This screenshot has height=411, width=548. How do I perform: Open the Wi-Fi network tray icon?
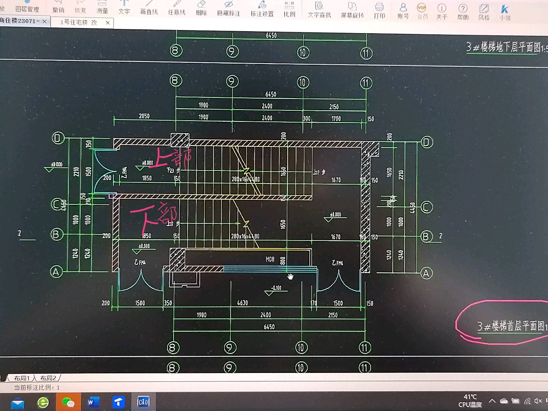click(x=527, y=401)
